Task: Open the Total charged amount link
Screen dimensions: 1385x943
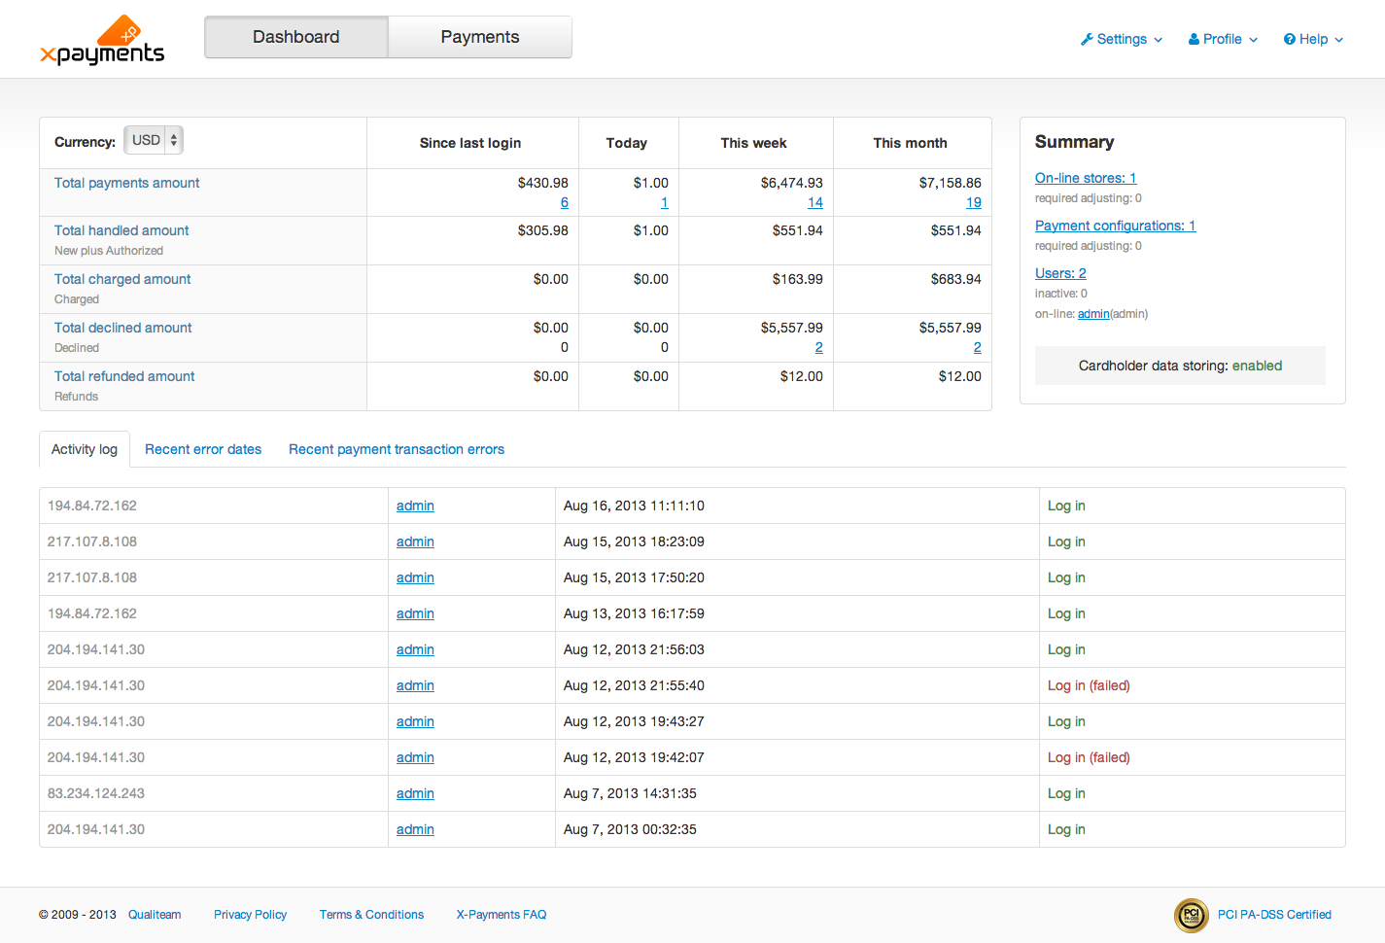Action: (x=122, y=279)
